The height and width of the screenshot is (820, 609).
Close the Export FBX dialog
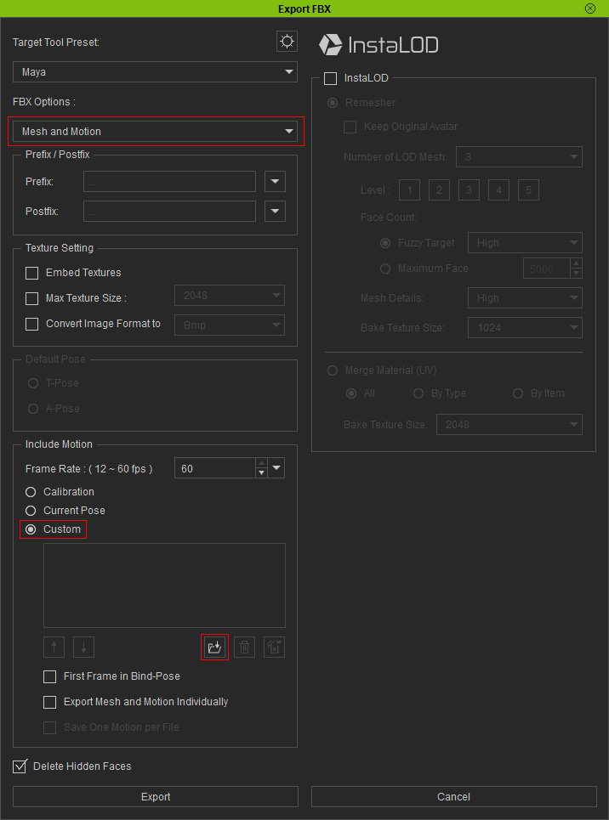[x=590, y=8]
